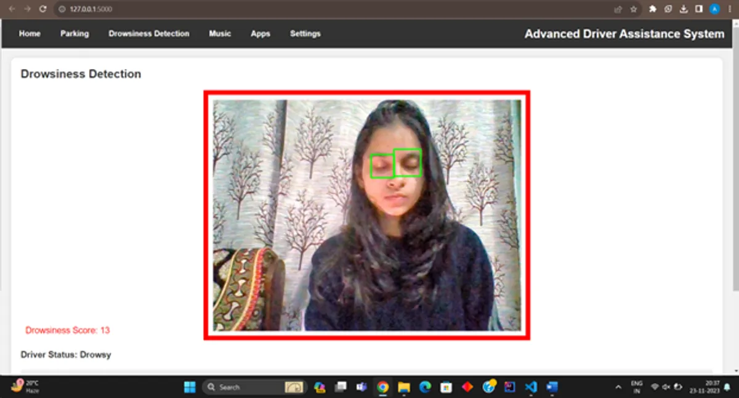Open Settings from the navigation bar
This screenshot has width=739, height=398.
point(305,34)
